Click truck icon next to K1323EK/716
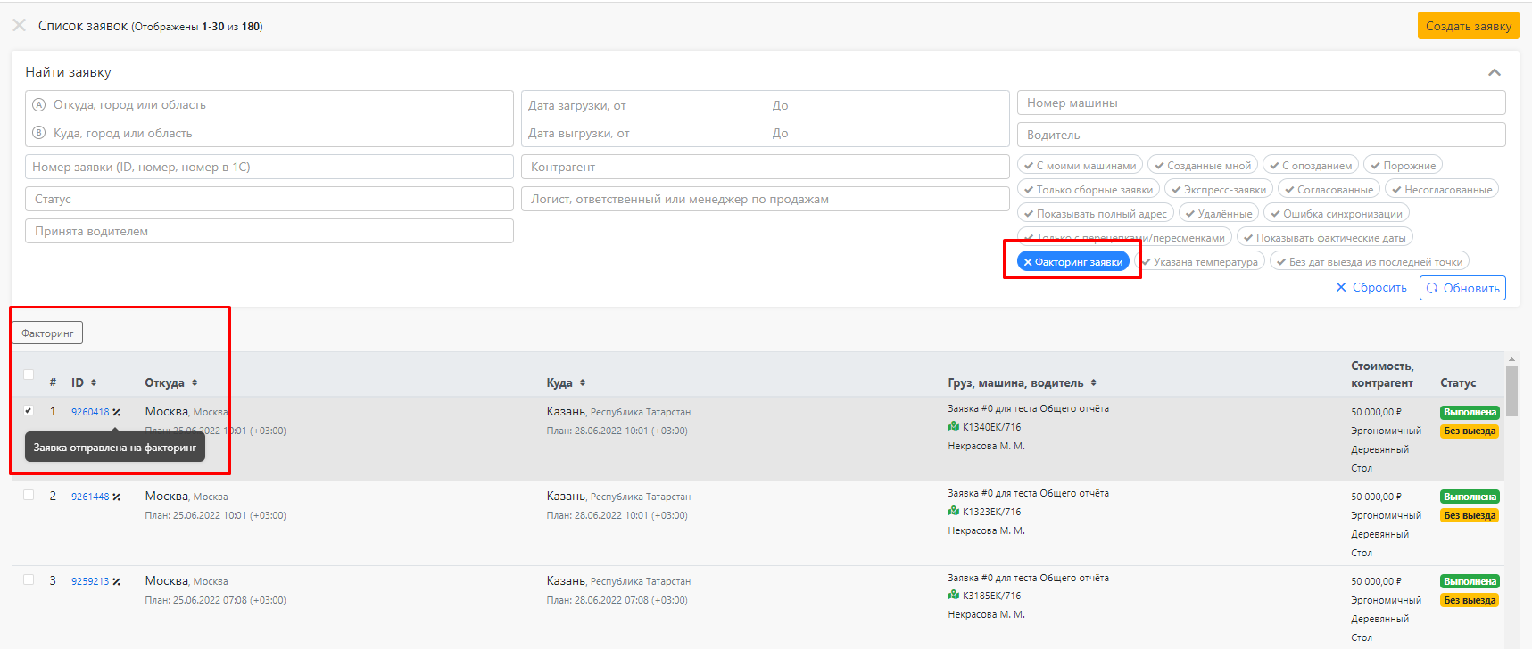This screenshot has width=1532, height=649. pos(954,512)
